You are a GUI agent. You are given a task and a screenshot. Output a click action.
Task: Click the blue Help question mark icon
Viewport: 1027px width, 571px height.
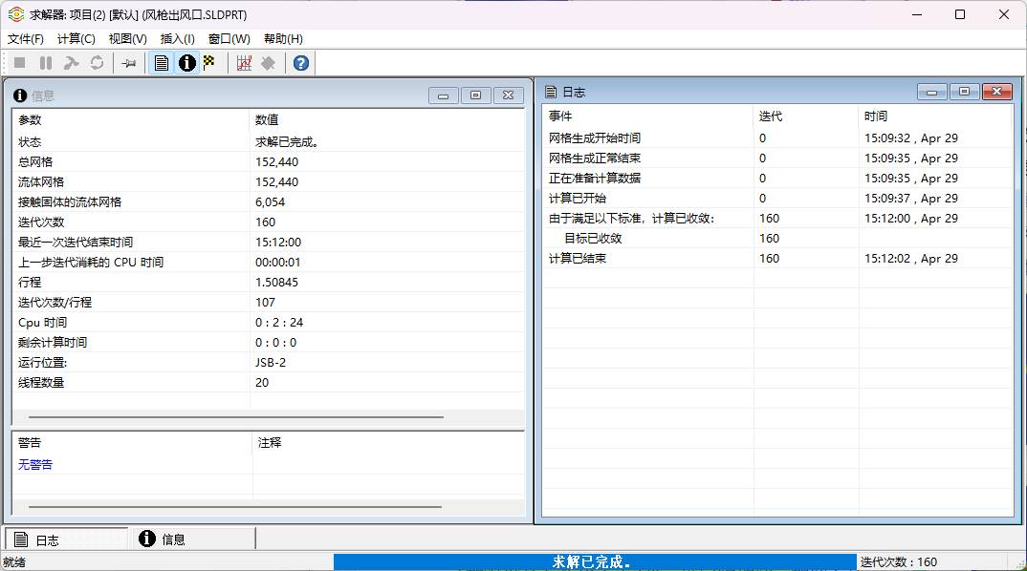[300, 63]
